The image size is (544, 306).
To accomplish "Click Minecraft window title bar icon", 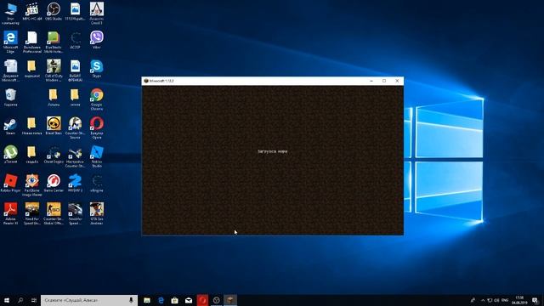I will [x=146, y=81].
